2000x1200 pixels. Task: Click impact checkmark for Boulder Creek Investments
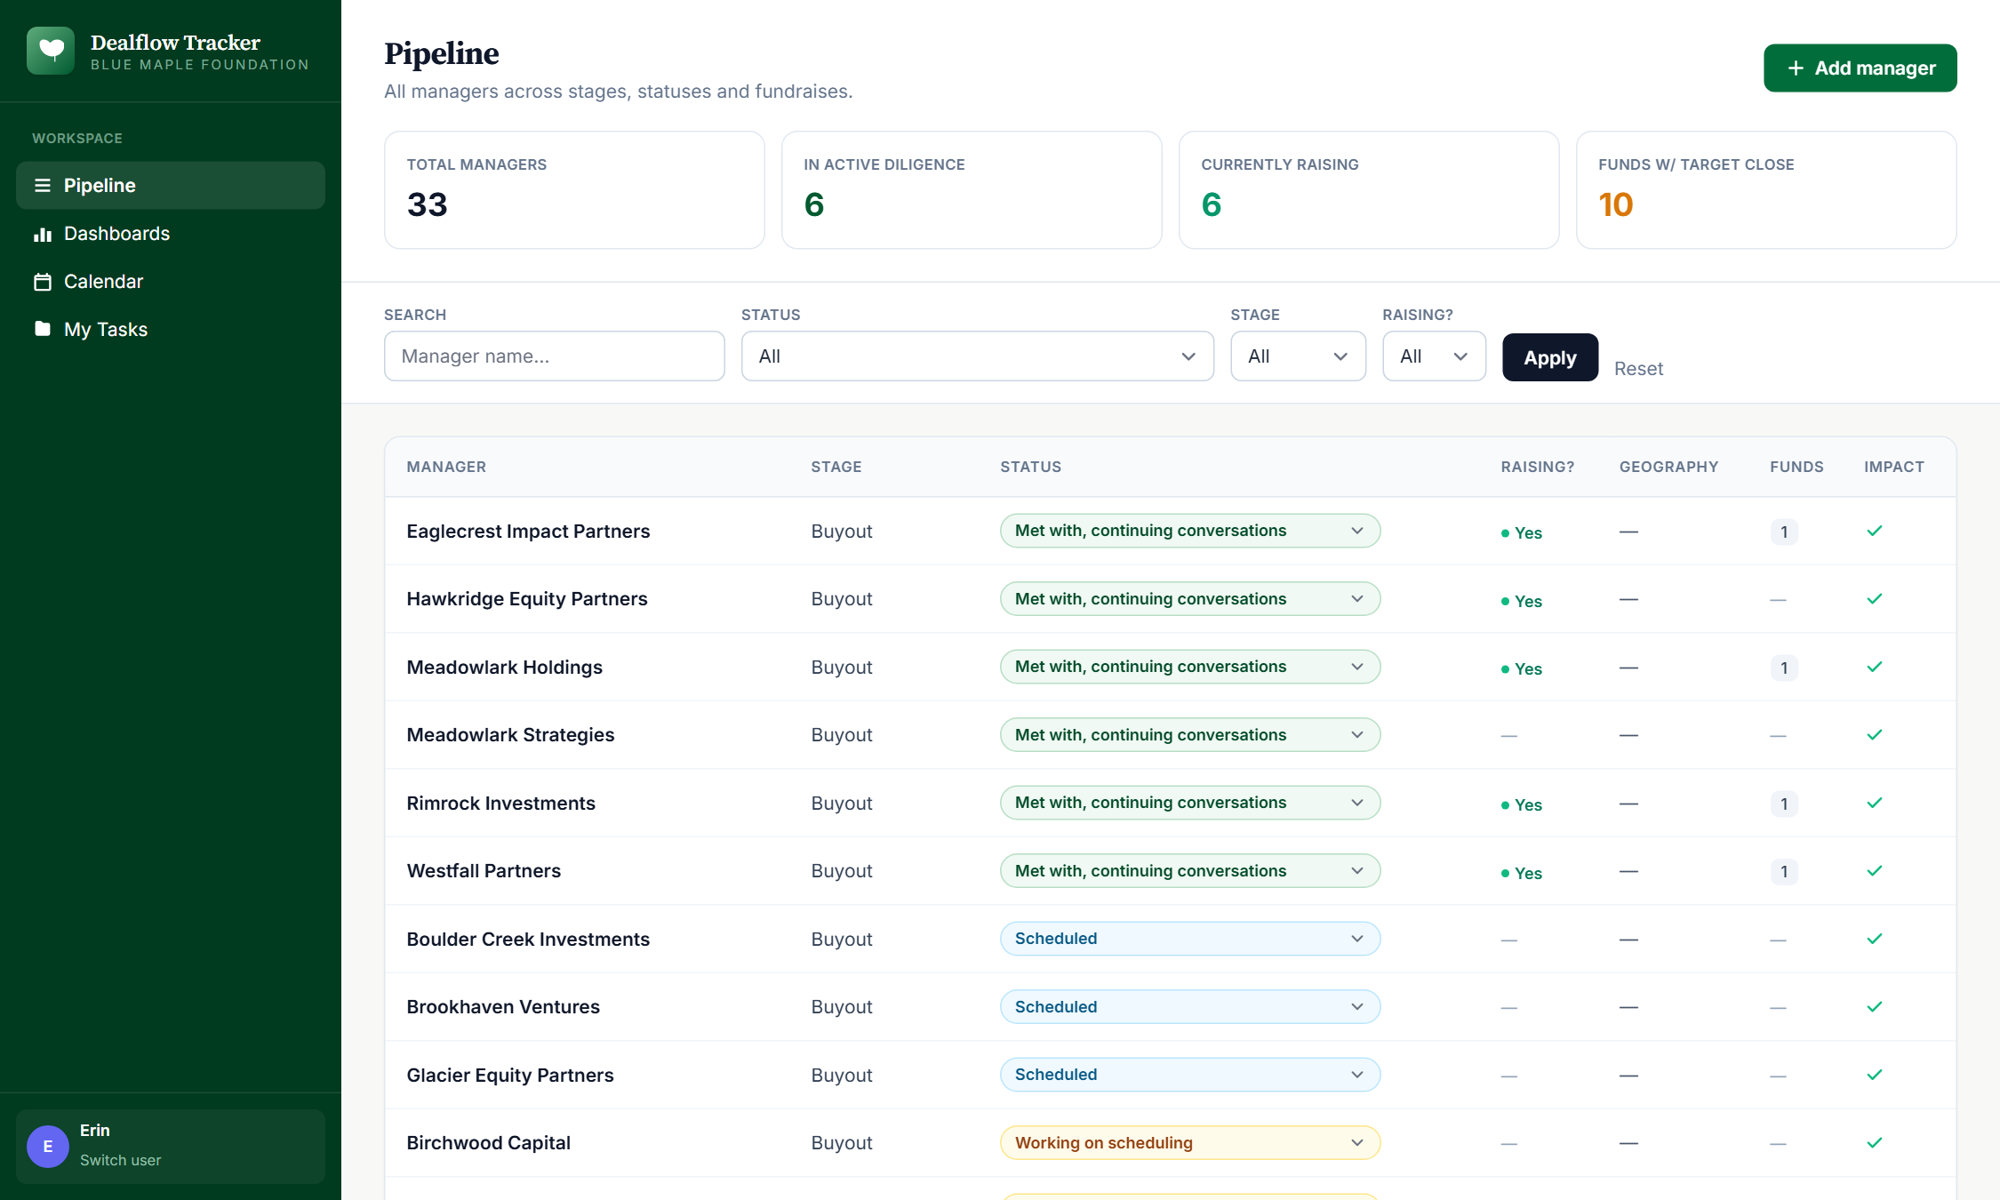(1875, 940)
